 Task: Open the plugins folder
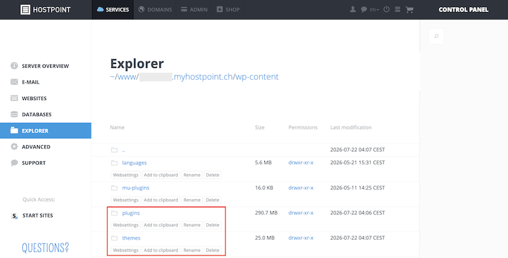[131, 213]
